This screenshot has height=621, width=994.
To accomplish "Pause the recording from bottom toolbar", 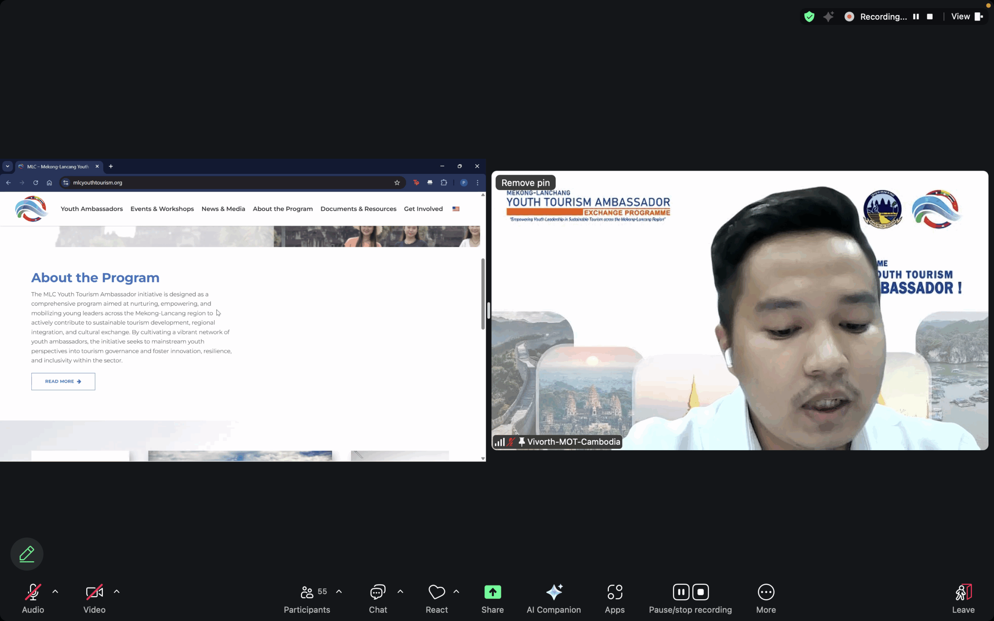I will tap(681, 592).
